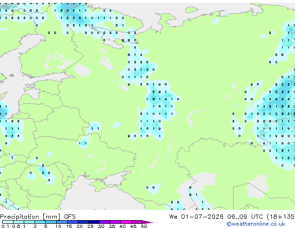
Task: Click the "15" legend scale label
Action: tap(69, 226)
